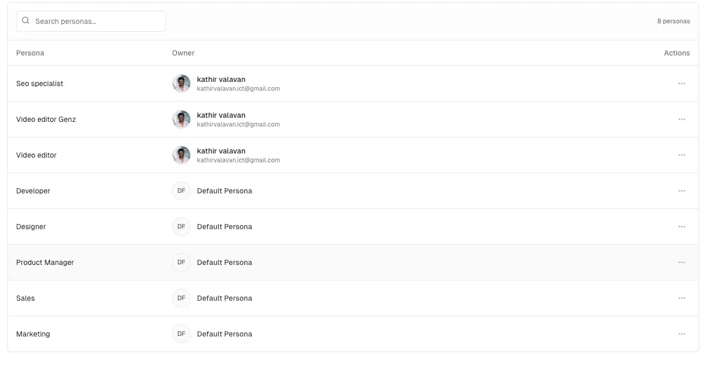Open actions menu for Marketing persona
Image resolution: width=713 pixels, height=379 pixels.
(x=681, y=334)
